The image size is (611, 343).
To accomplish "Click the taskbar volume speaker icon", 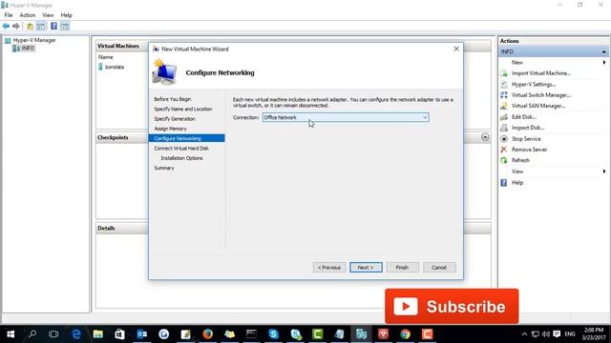I will point(546,334).
